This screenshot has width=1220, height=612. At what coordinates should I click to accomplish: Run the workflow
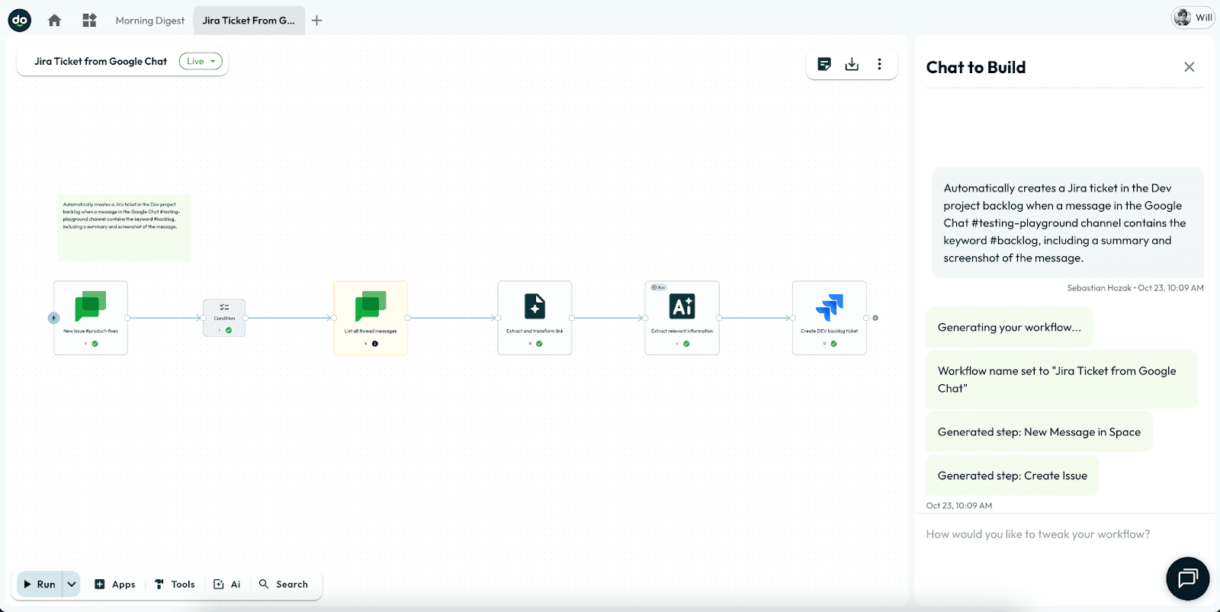(40, 584)
